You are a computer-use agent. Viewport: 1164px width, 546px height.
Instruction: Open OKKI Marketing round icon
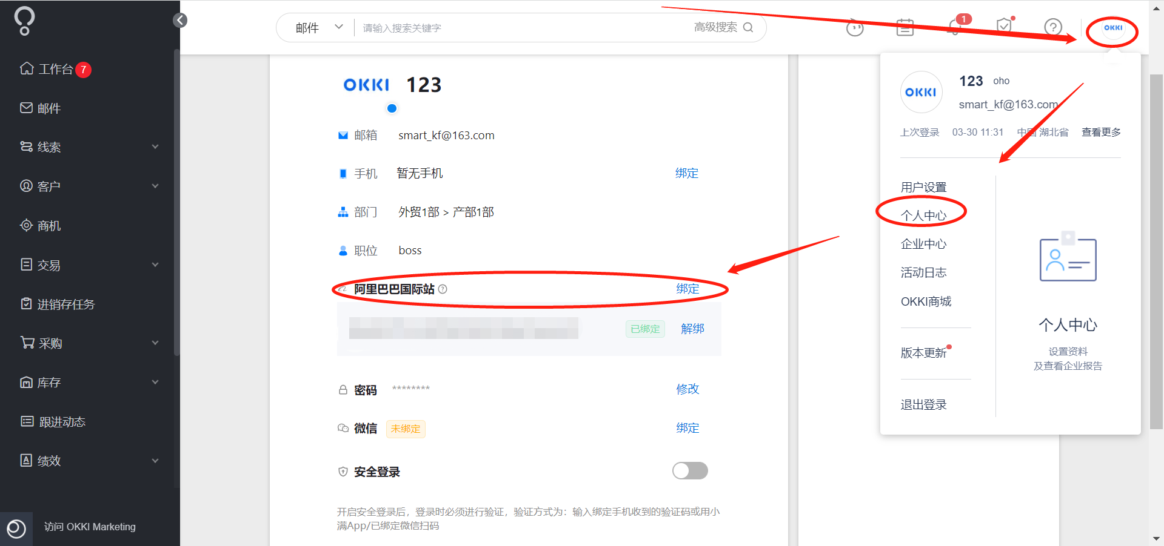(16, 528)
